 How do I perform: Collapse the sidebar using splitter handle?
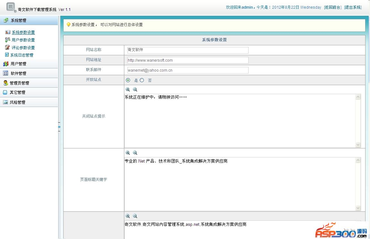59,127
